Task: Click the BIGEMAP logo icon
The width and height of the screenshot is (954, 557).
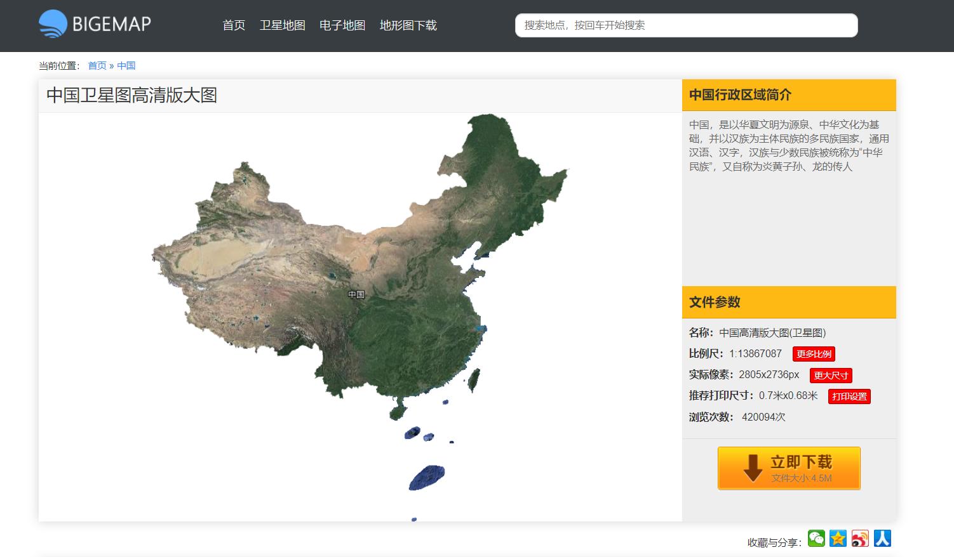Action: point(54,24)
